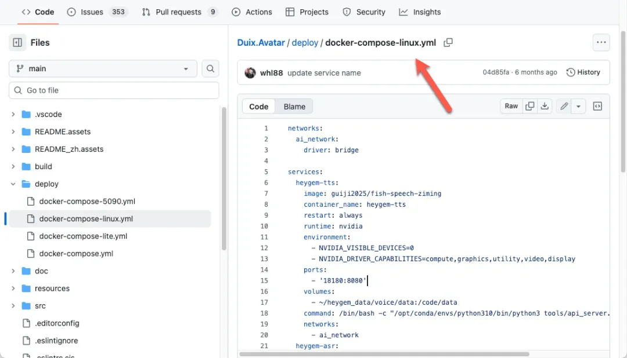Edit file with pencil icon
This screenshot has height=358, width=627.
click(563, 106)
